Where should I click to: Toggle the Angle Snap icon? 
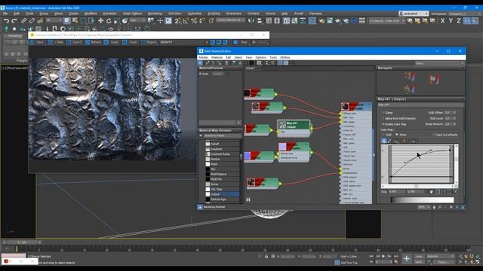tap(186, 21)
